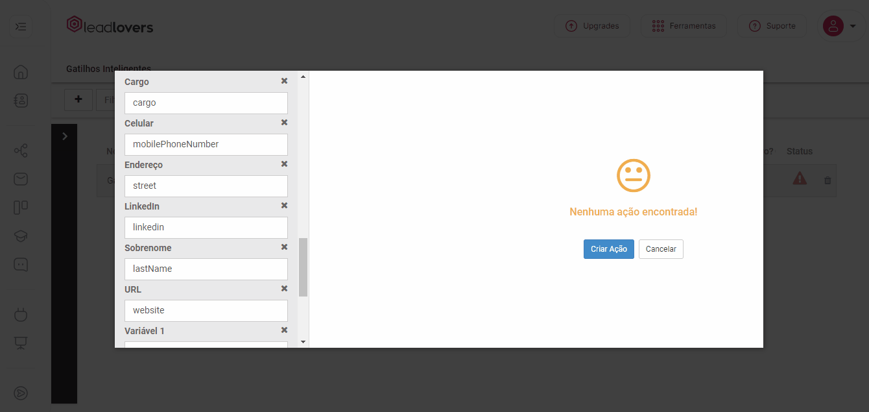
Task: Expand the black side panel chevron
Action: [64, 136]
